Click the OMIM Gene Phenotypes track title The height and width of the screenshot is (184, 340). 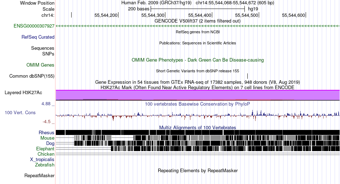[x=198, y=60]
